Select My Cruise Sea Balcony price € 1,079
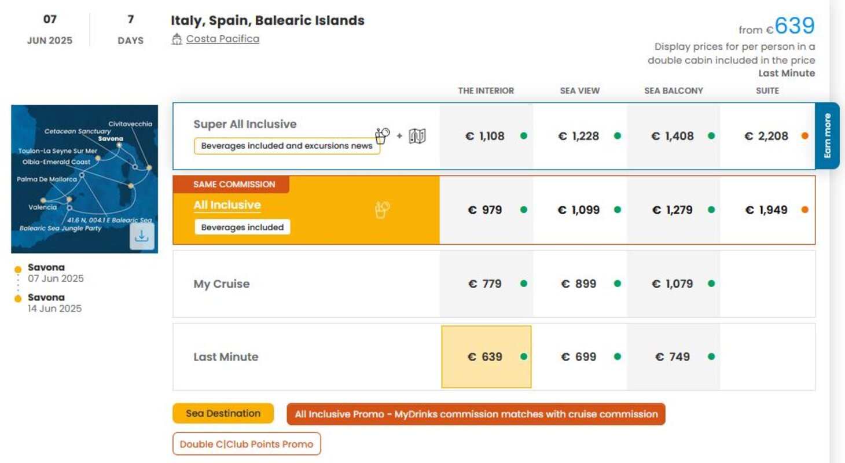This screenshot has height=463, width=845. tap(672, 284)
